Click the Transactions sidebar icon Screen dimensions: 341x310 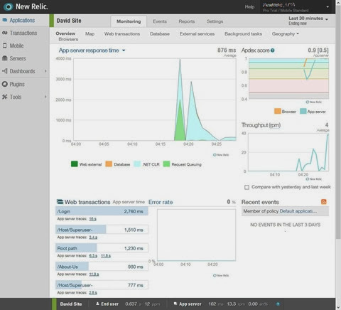[4, 33]
